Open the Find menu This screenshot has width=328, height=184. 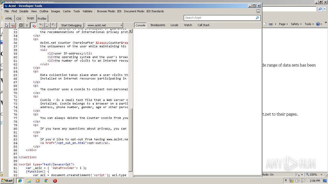tap(14, 11)
